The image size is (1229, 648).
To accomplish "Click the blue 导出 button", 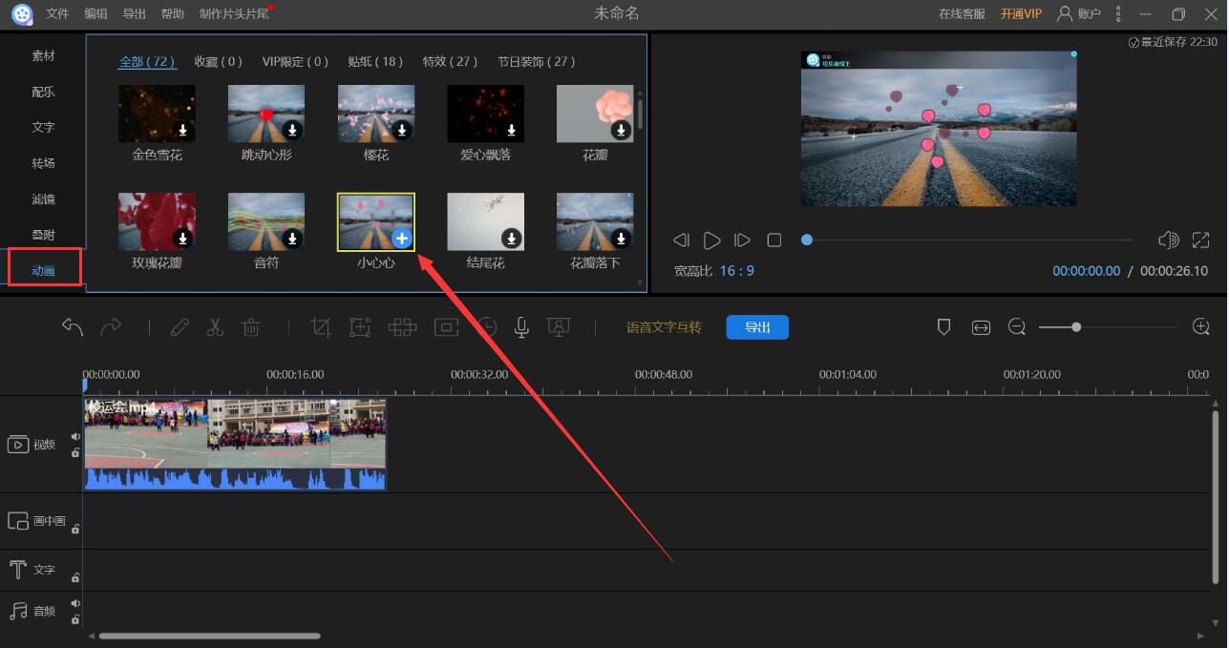I will 757,327.
